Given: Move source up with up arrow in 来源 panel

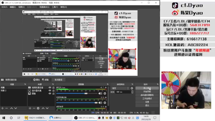Looking at the screenshot, I should [43, 108].
